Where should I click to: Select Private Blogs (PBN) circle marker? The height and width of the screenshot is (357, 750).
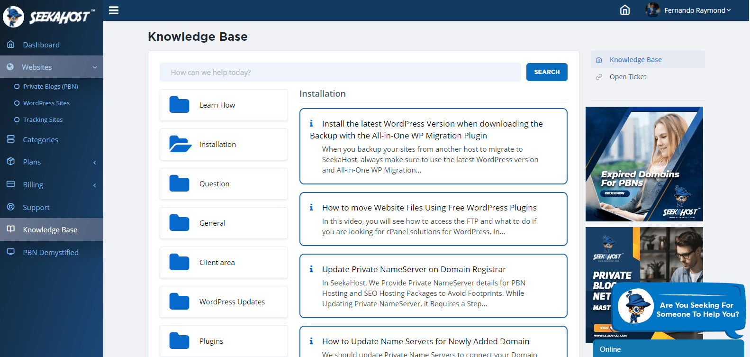[x=17, y=86]
